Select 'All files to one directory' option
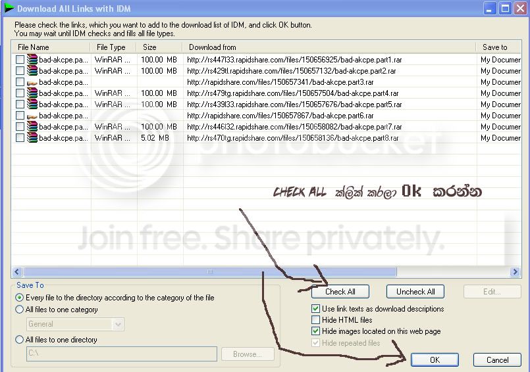530x372 pixels. point(19,339)
